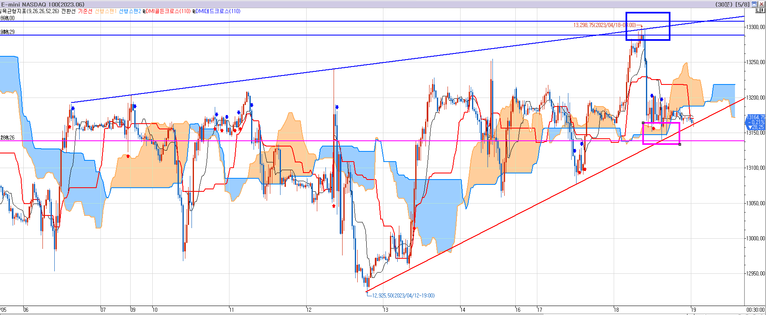Click date label 16 on time axis
766x315 pixels.
coord(518,310)
